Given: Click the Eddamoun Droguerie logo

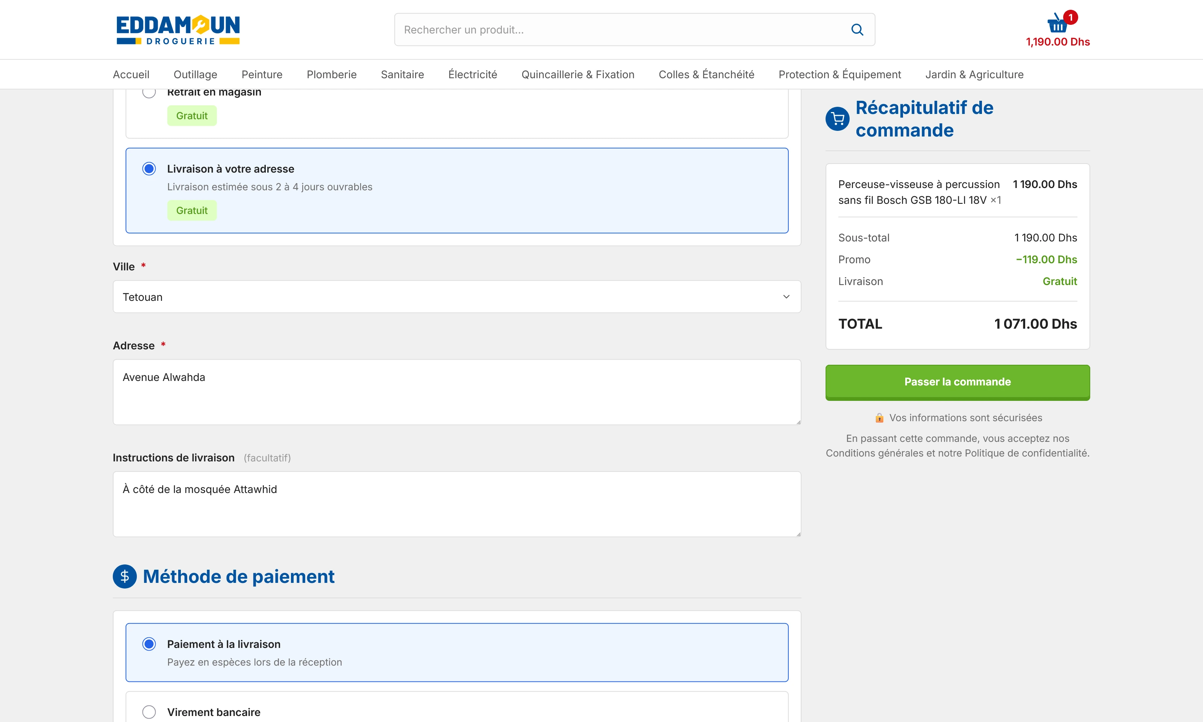Looking at the screenshot, I should tap(178, 30).
